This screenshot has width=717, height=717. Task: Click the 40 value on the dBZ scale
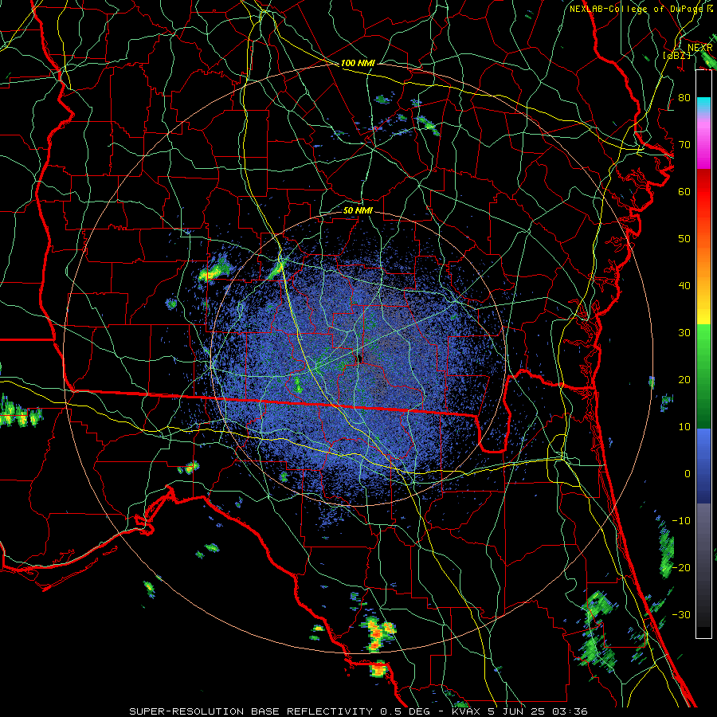click(684, 286)
